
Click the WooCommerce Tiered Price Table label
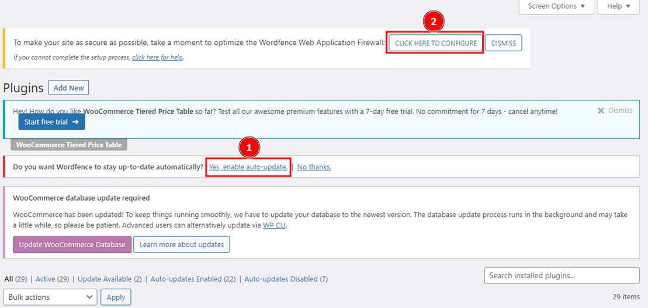tap(69, 145)
